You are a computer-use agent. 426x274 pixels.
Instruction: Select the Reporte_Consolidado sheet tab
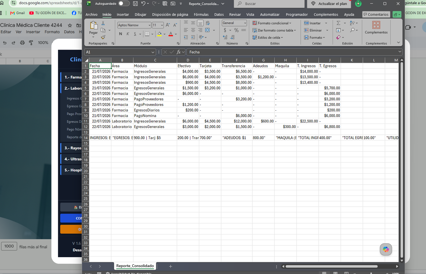coord(135,266)
